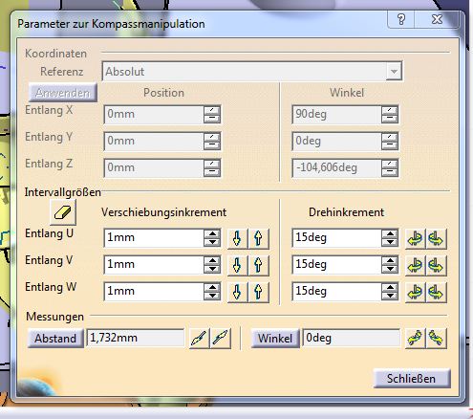Screen dimensions: 473x419
Task: Click up arrow translate icon for Entlang W
Action: coord(258,292)
